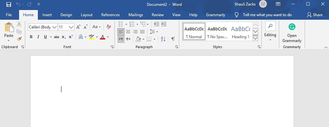Toggle Align Right
Screen dimensions: 329x127
[135, 32]
